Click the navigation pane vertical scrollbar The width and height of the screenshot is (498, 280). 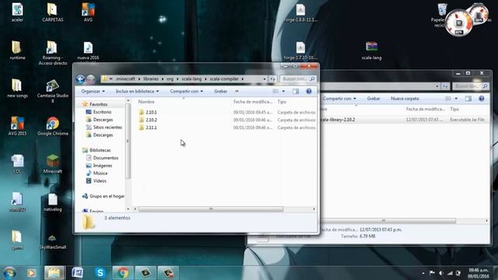tap(128, 142)
